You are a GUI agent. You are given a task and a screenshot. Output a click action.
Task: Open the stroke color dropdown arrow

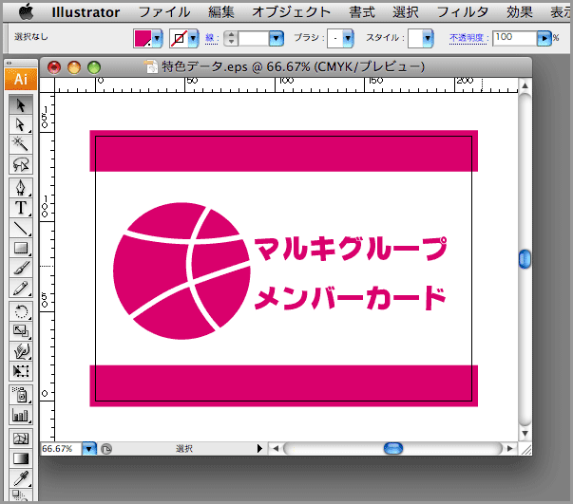pyautogui.click(x=193, y=38)
